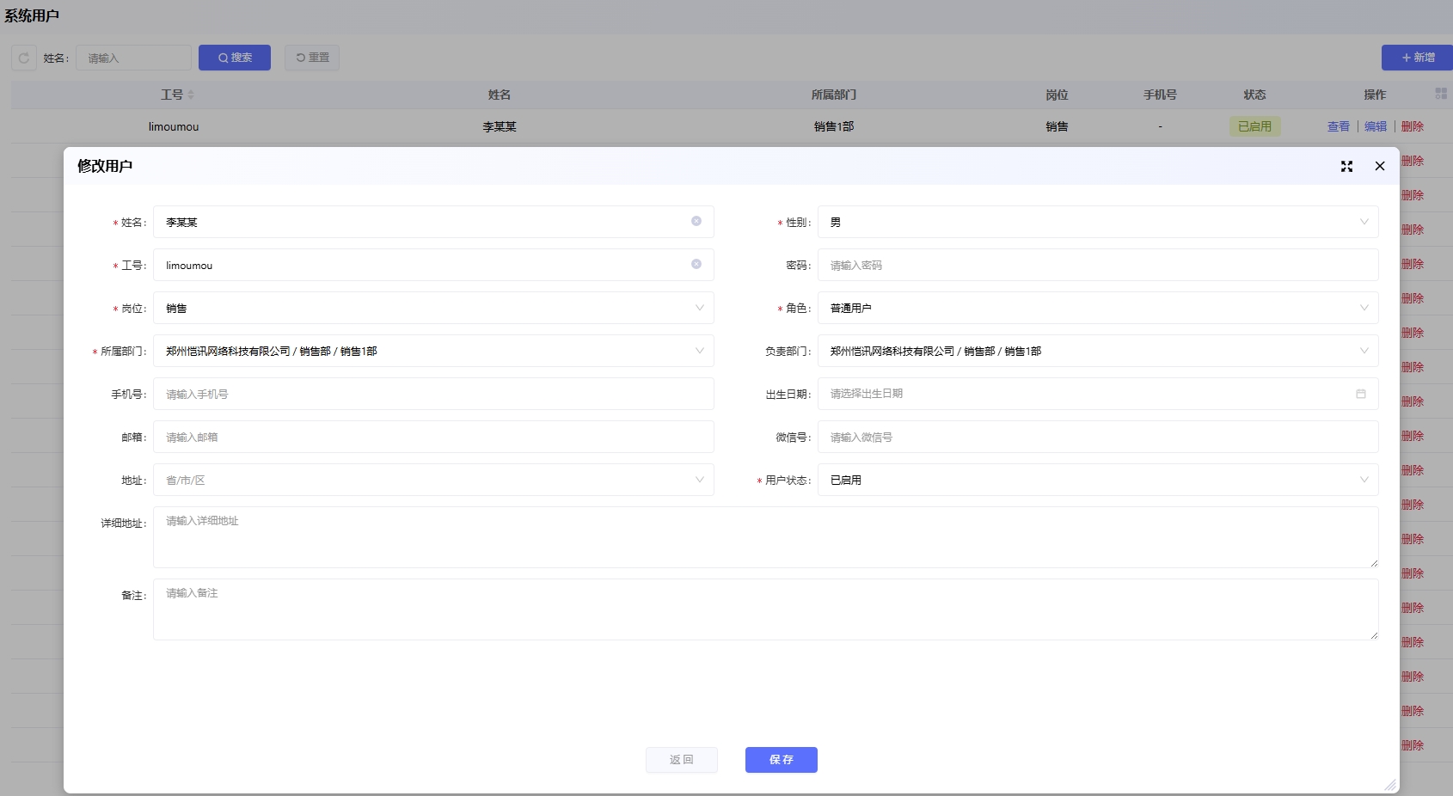Viewport: 1453px width, 796px height.
Task: Open the calendar icon in 出生日期 field
Action: pos(1361,394)
